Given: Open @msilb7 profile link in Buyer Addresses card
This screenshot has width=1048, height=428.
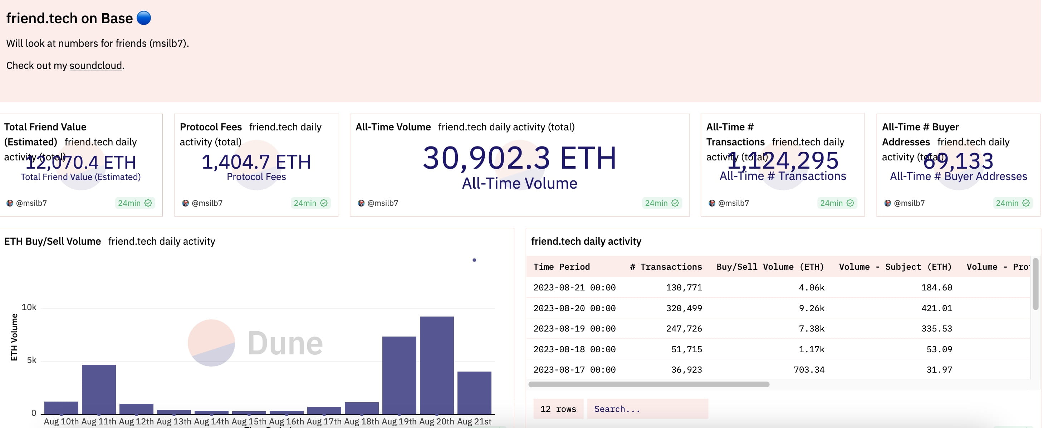Looking at the screenshot, I should 909,203.
